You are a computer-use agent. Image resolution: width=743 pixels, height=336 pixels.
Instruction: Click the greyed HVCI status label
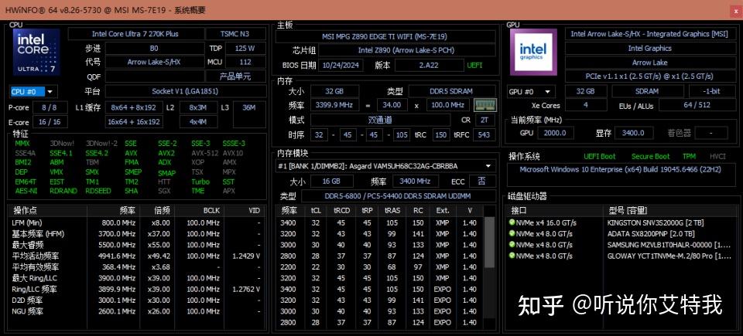(717, 157)
